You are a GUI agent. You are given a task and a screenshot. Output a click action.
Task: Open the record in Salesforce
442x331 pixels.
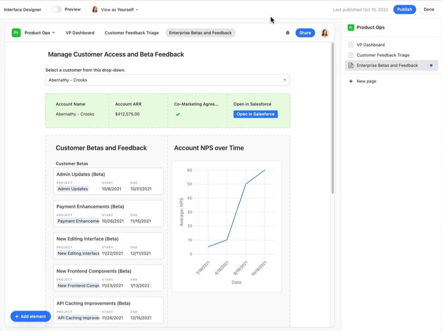[256, 114]
